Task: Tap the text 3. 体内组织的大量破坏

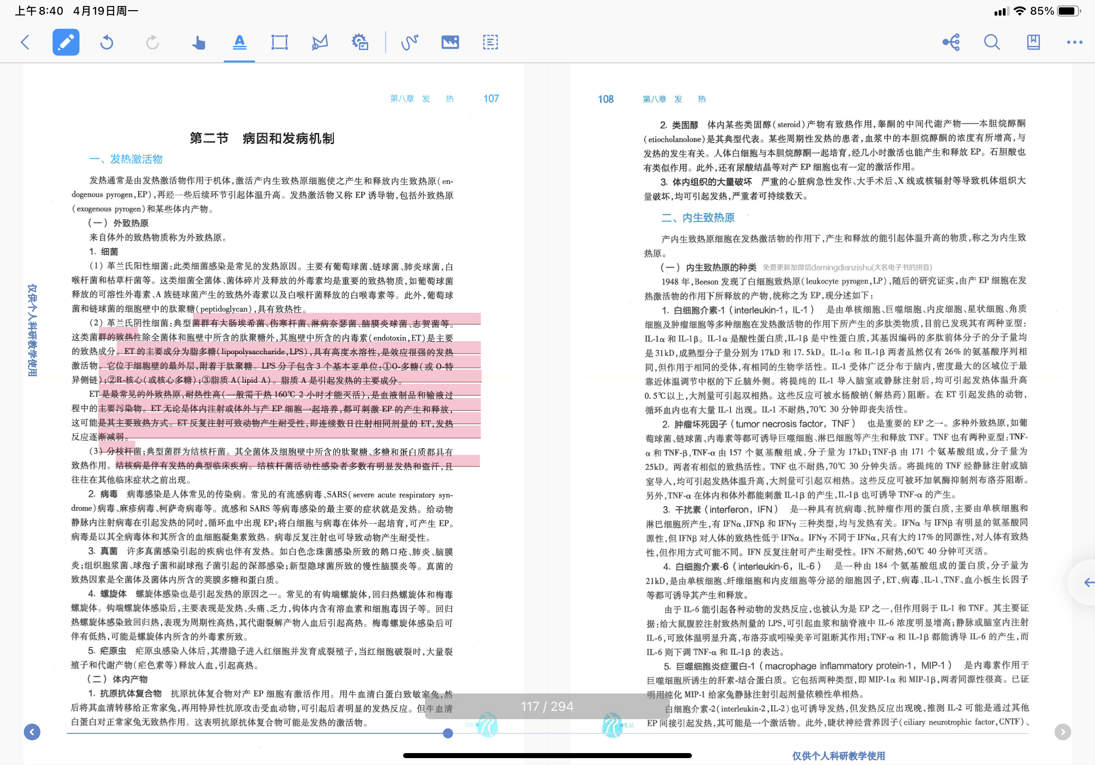Action: pyautogui.click(x=706, y=182)
